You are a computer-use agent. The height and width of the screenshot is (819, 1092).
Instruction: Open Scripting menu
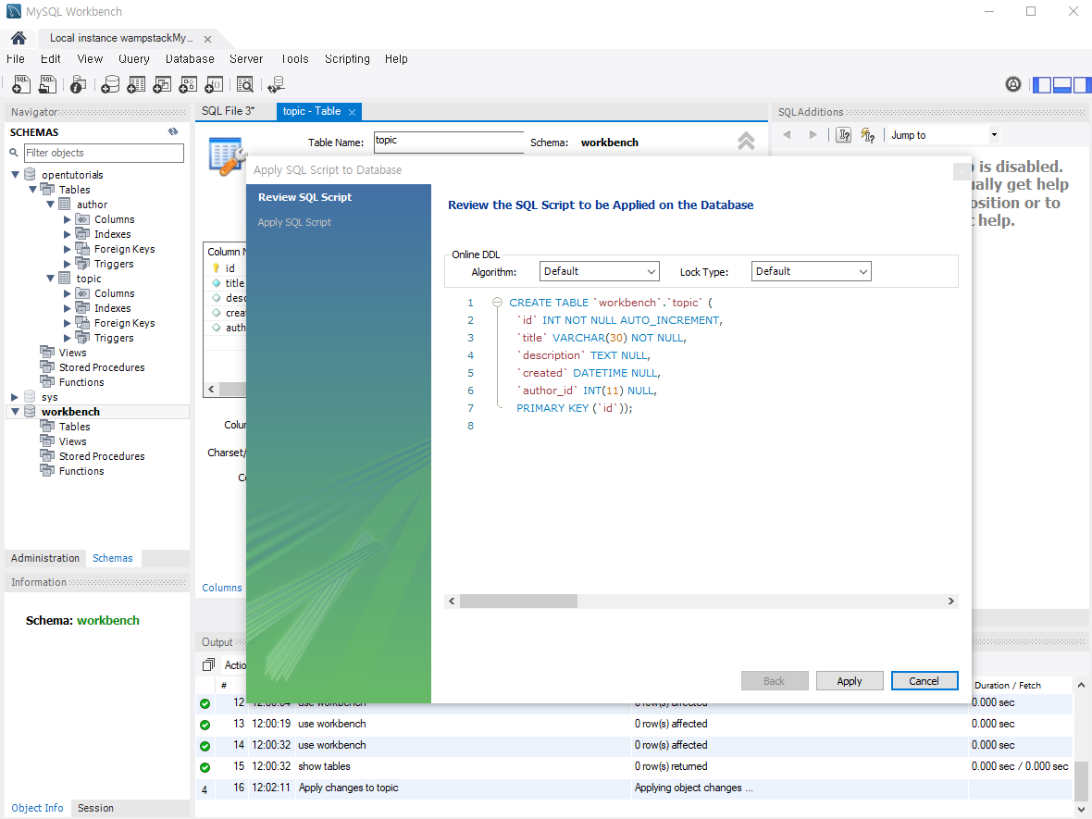tap(347, 59)
